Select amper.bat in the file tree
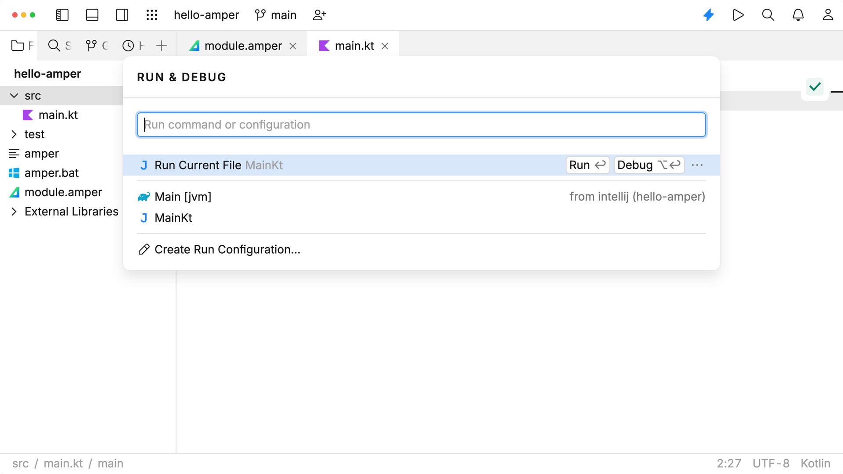Image resolution: width=843 pixels, height=474 pixels. [x=51, y=173]
